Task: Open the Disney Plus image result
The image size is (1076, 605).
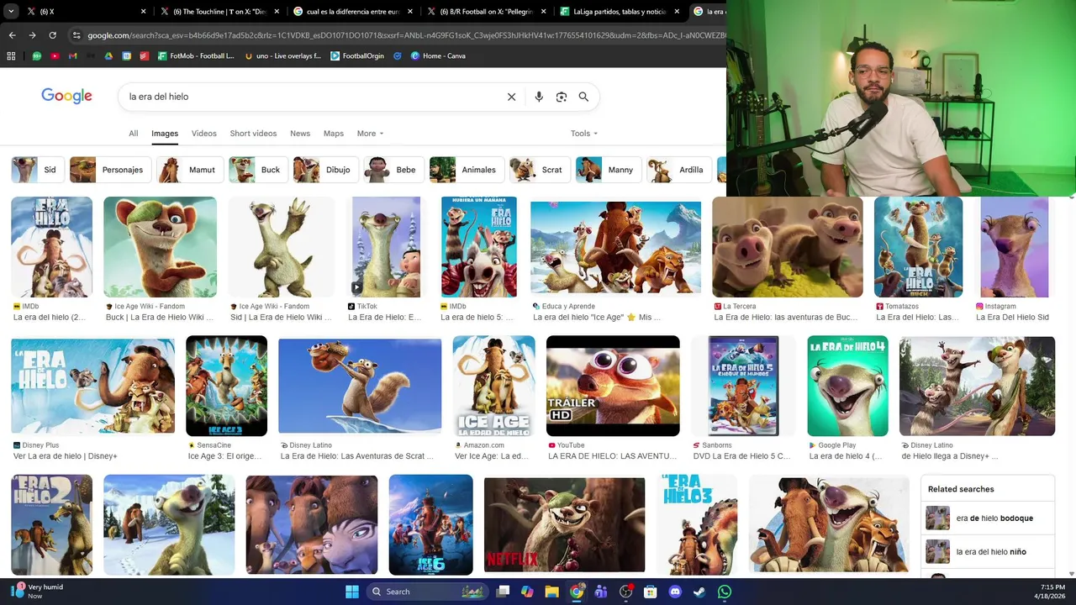Action: [x=92, y=386]
